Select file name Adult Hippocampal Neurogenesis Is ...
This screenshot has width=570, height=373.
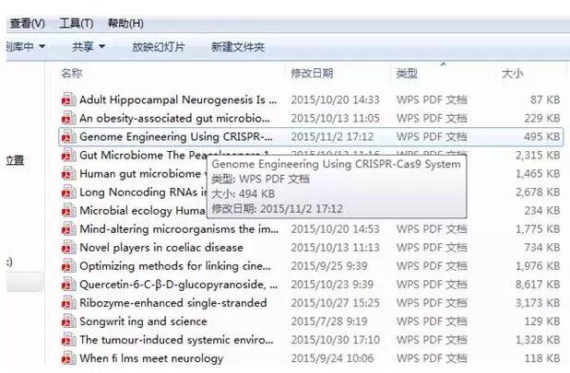click(178, 99)
